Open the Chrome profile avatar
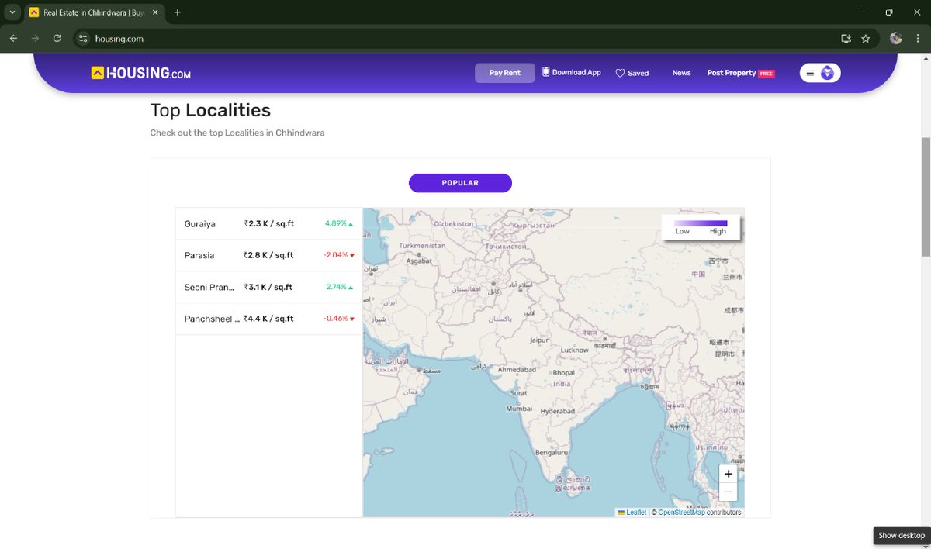The image size is (931, 549). tap(895, 38)
